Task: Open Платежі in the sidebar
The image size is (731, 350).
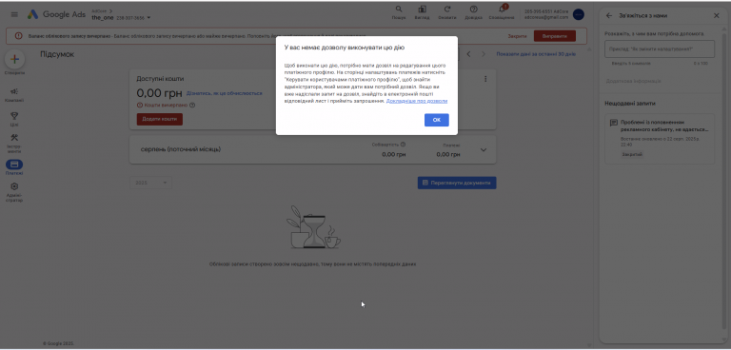Action: coord(14,167)
